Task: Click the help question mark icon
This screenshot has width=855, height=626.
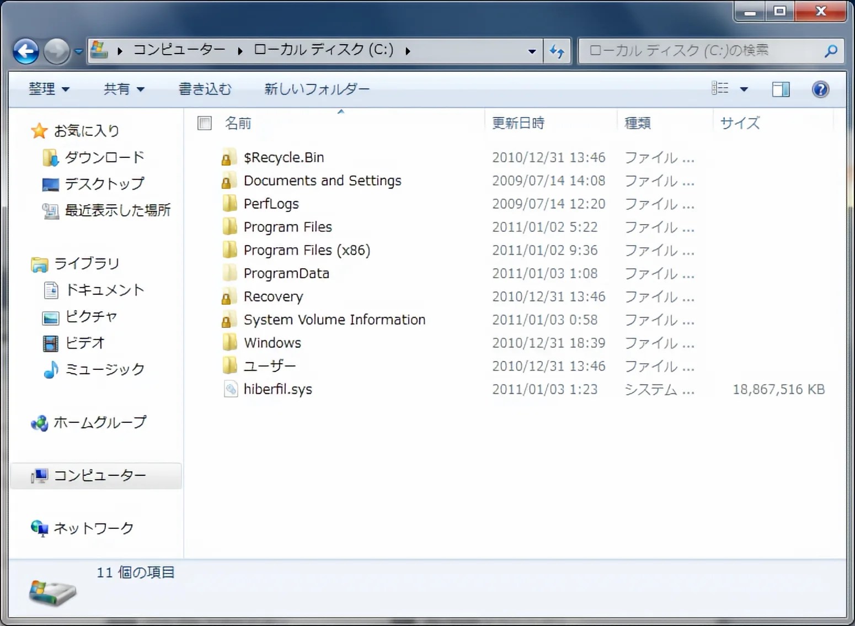Action: [x=820, y=89]
